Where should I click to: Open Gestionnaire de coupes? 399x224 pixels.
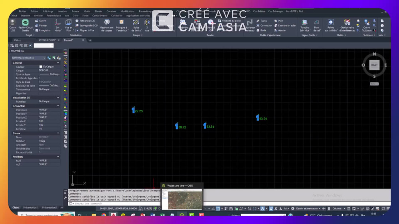[x=107, y=25]
